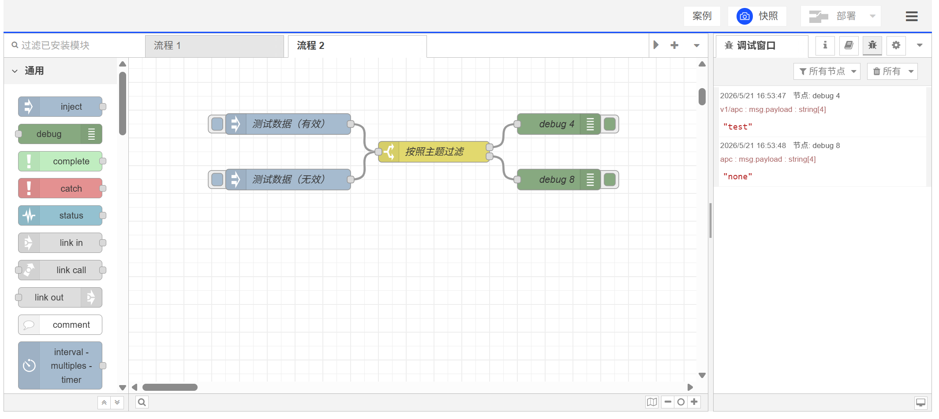Image resolution: width=939 pixels, height=419 pixels.
Task: Click the canvas vertical scrollbar thumb
Action: (x=702, y=97)
